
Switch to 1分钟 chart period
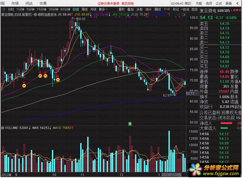tap(20, 9)
